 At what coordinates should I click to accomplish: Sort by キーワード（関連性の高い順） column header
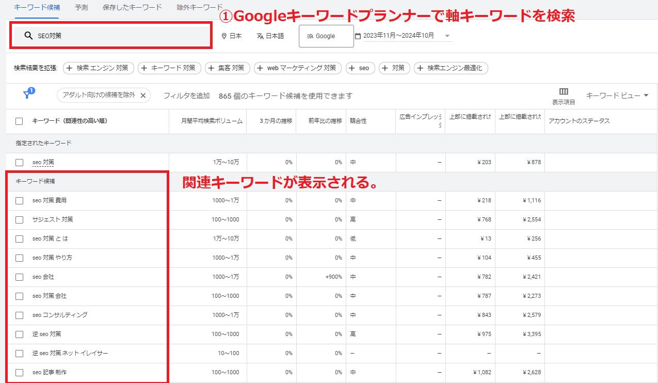click(70, 121)
